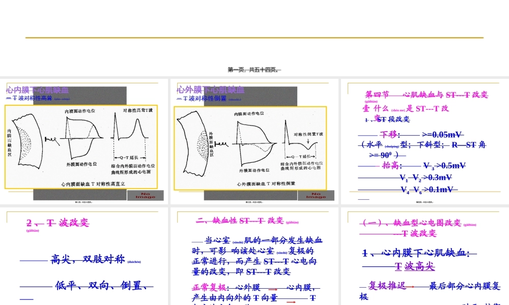Click the No Image placeholder icon
The width and height of the screenshot is (509, 305).
pyautogui.click(x=146, y=195)
